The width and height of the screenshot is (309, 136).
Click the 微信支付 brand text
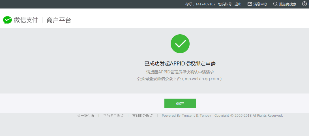coord(26,20)
